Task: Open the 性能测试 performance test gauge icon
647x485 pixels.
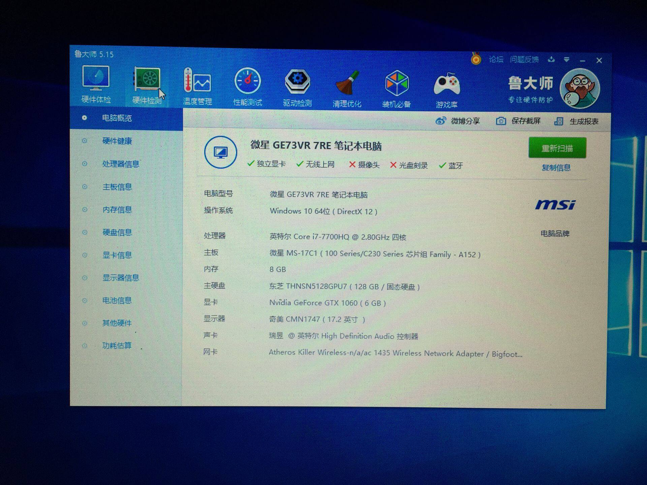Action: click(247, 81)
